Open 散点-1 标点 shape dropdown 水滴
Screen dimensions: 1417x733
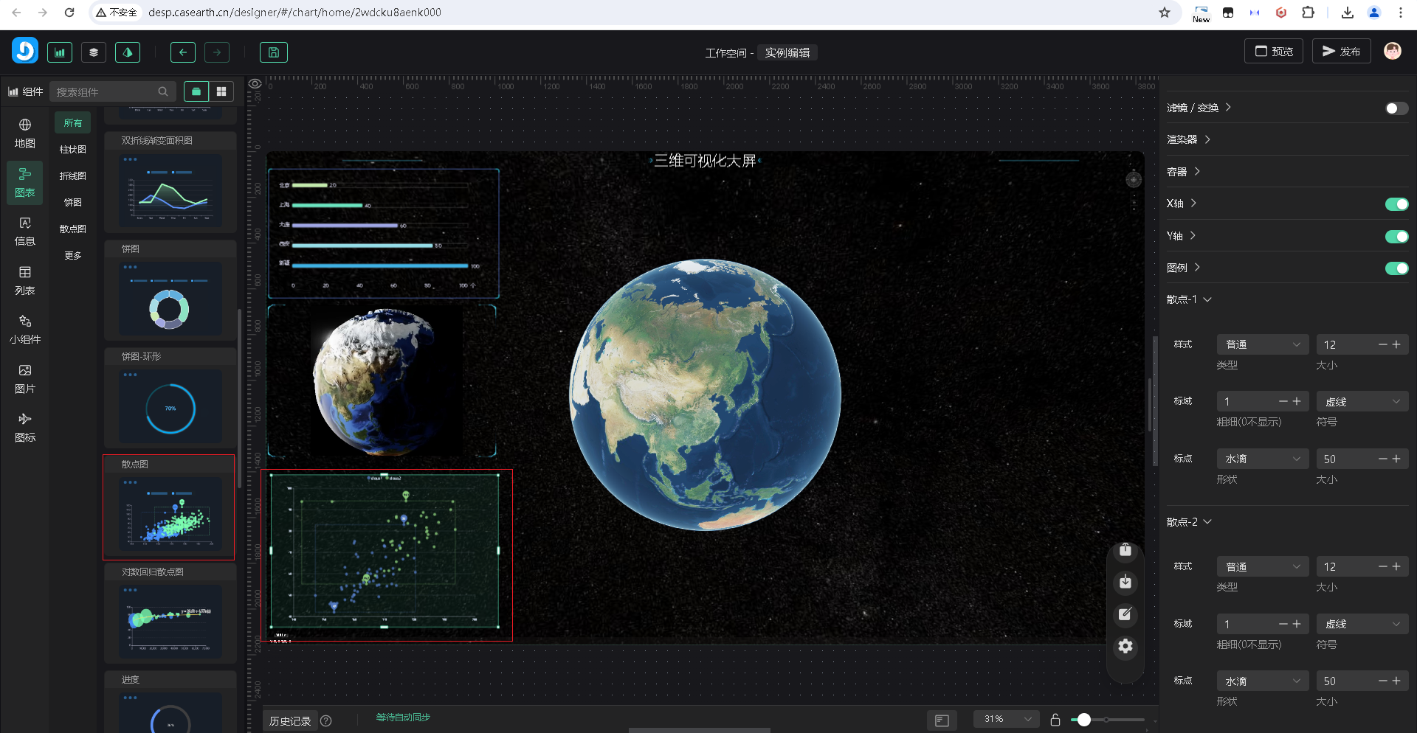(1262, 459)
